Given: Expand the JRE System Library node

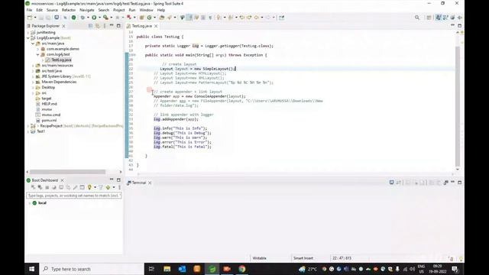Looking at the screenshot, I should point(33,76).
